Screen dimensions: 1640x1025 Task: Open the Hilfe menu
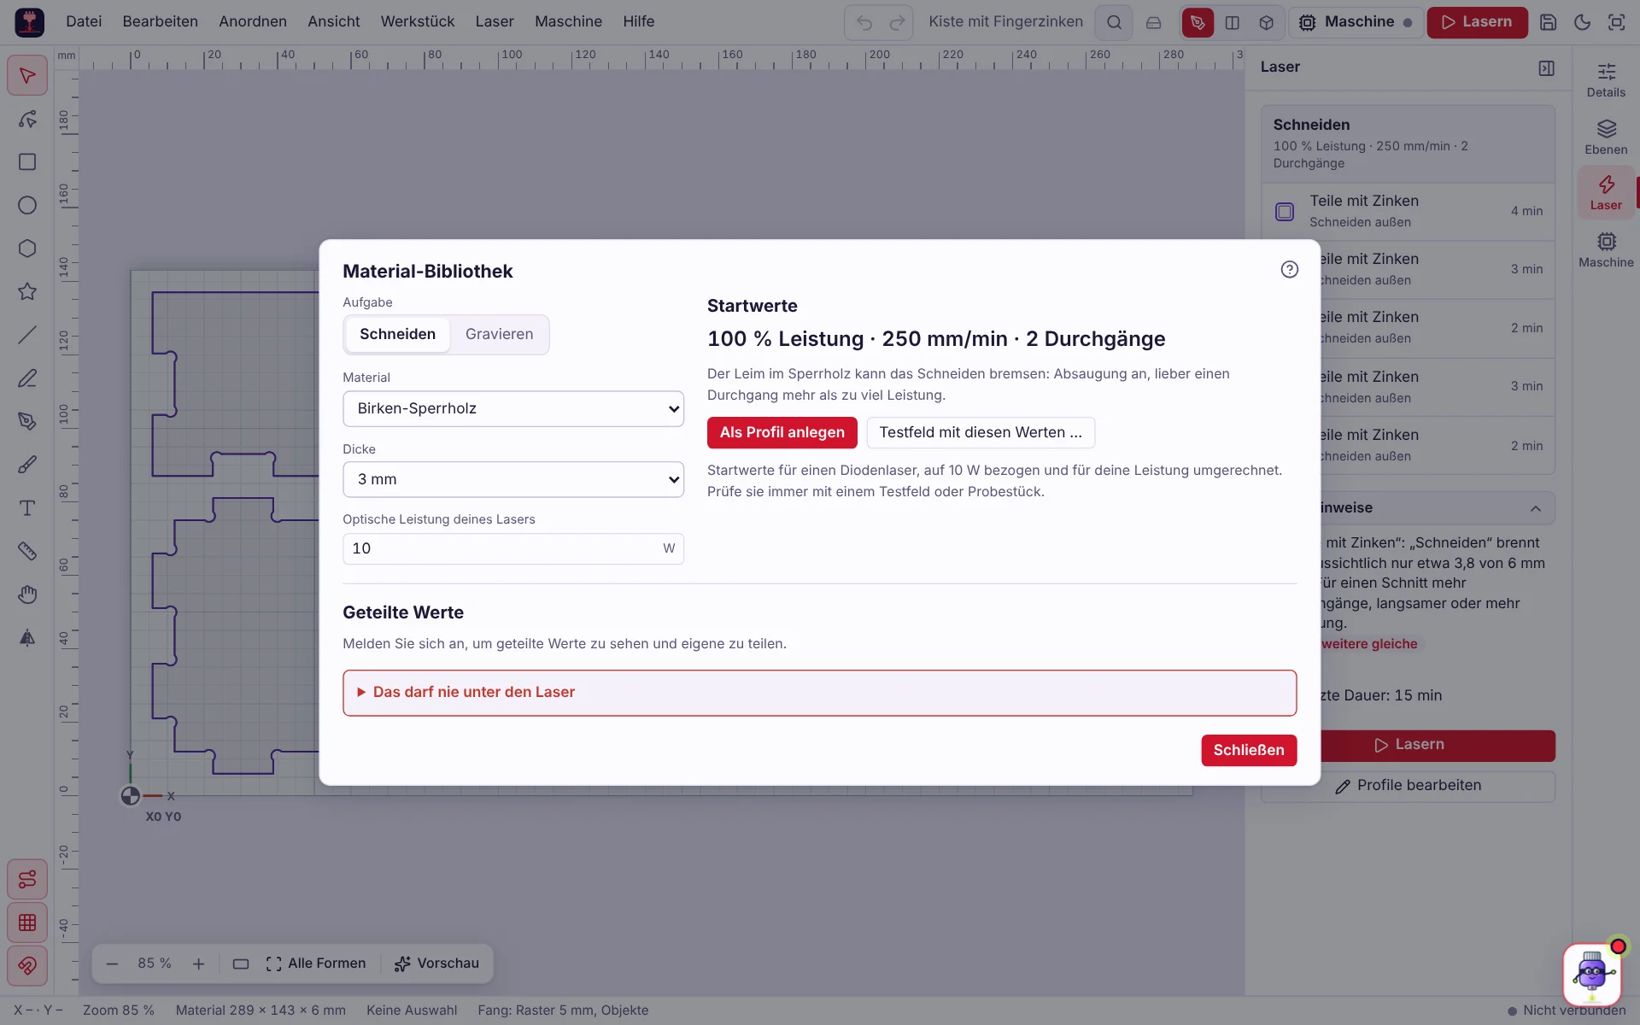tap(639, 21)
